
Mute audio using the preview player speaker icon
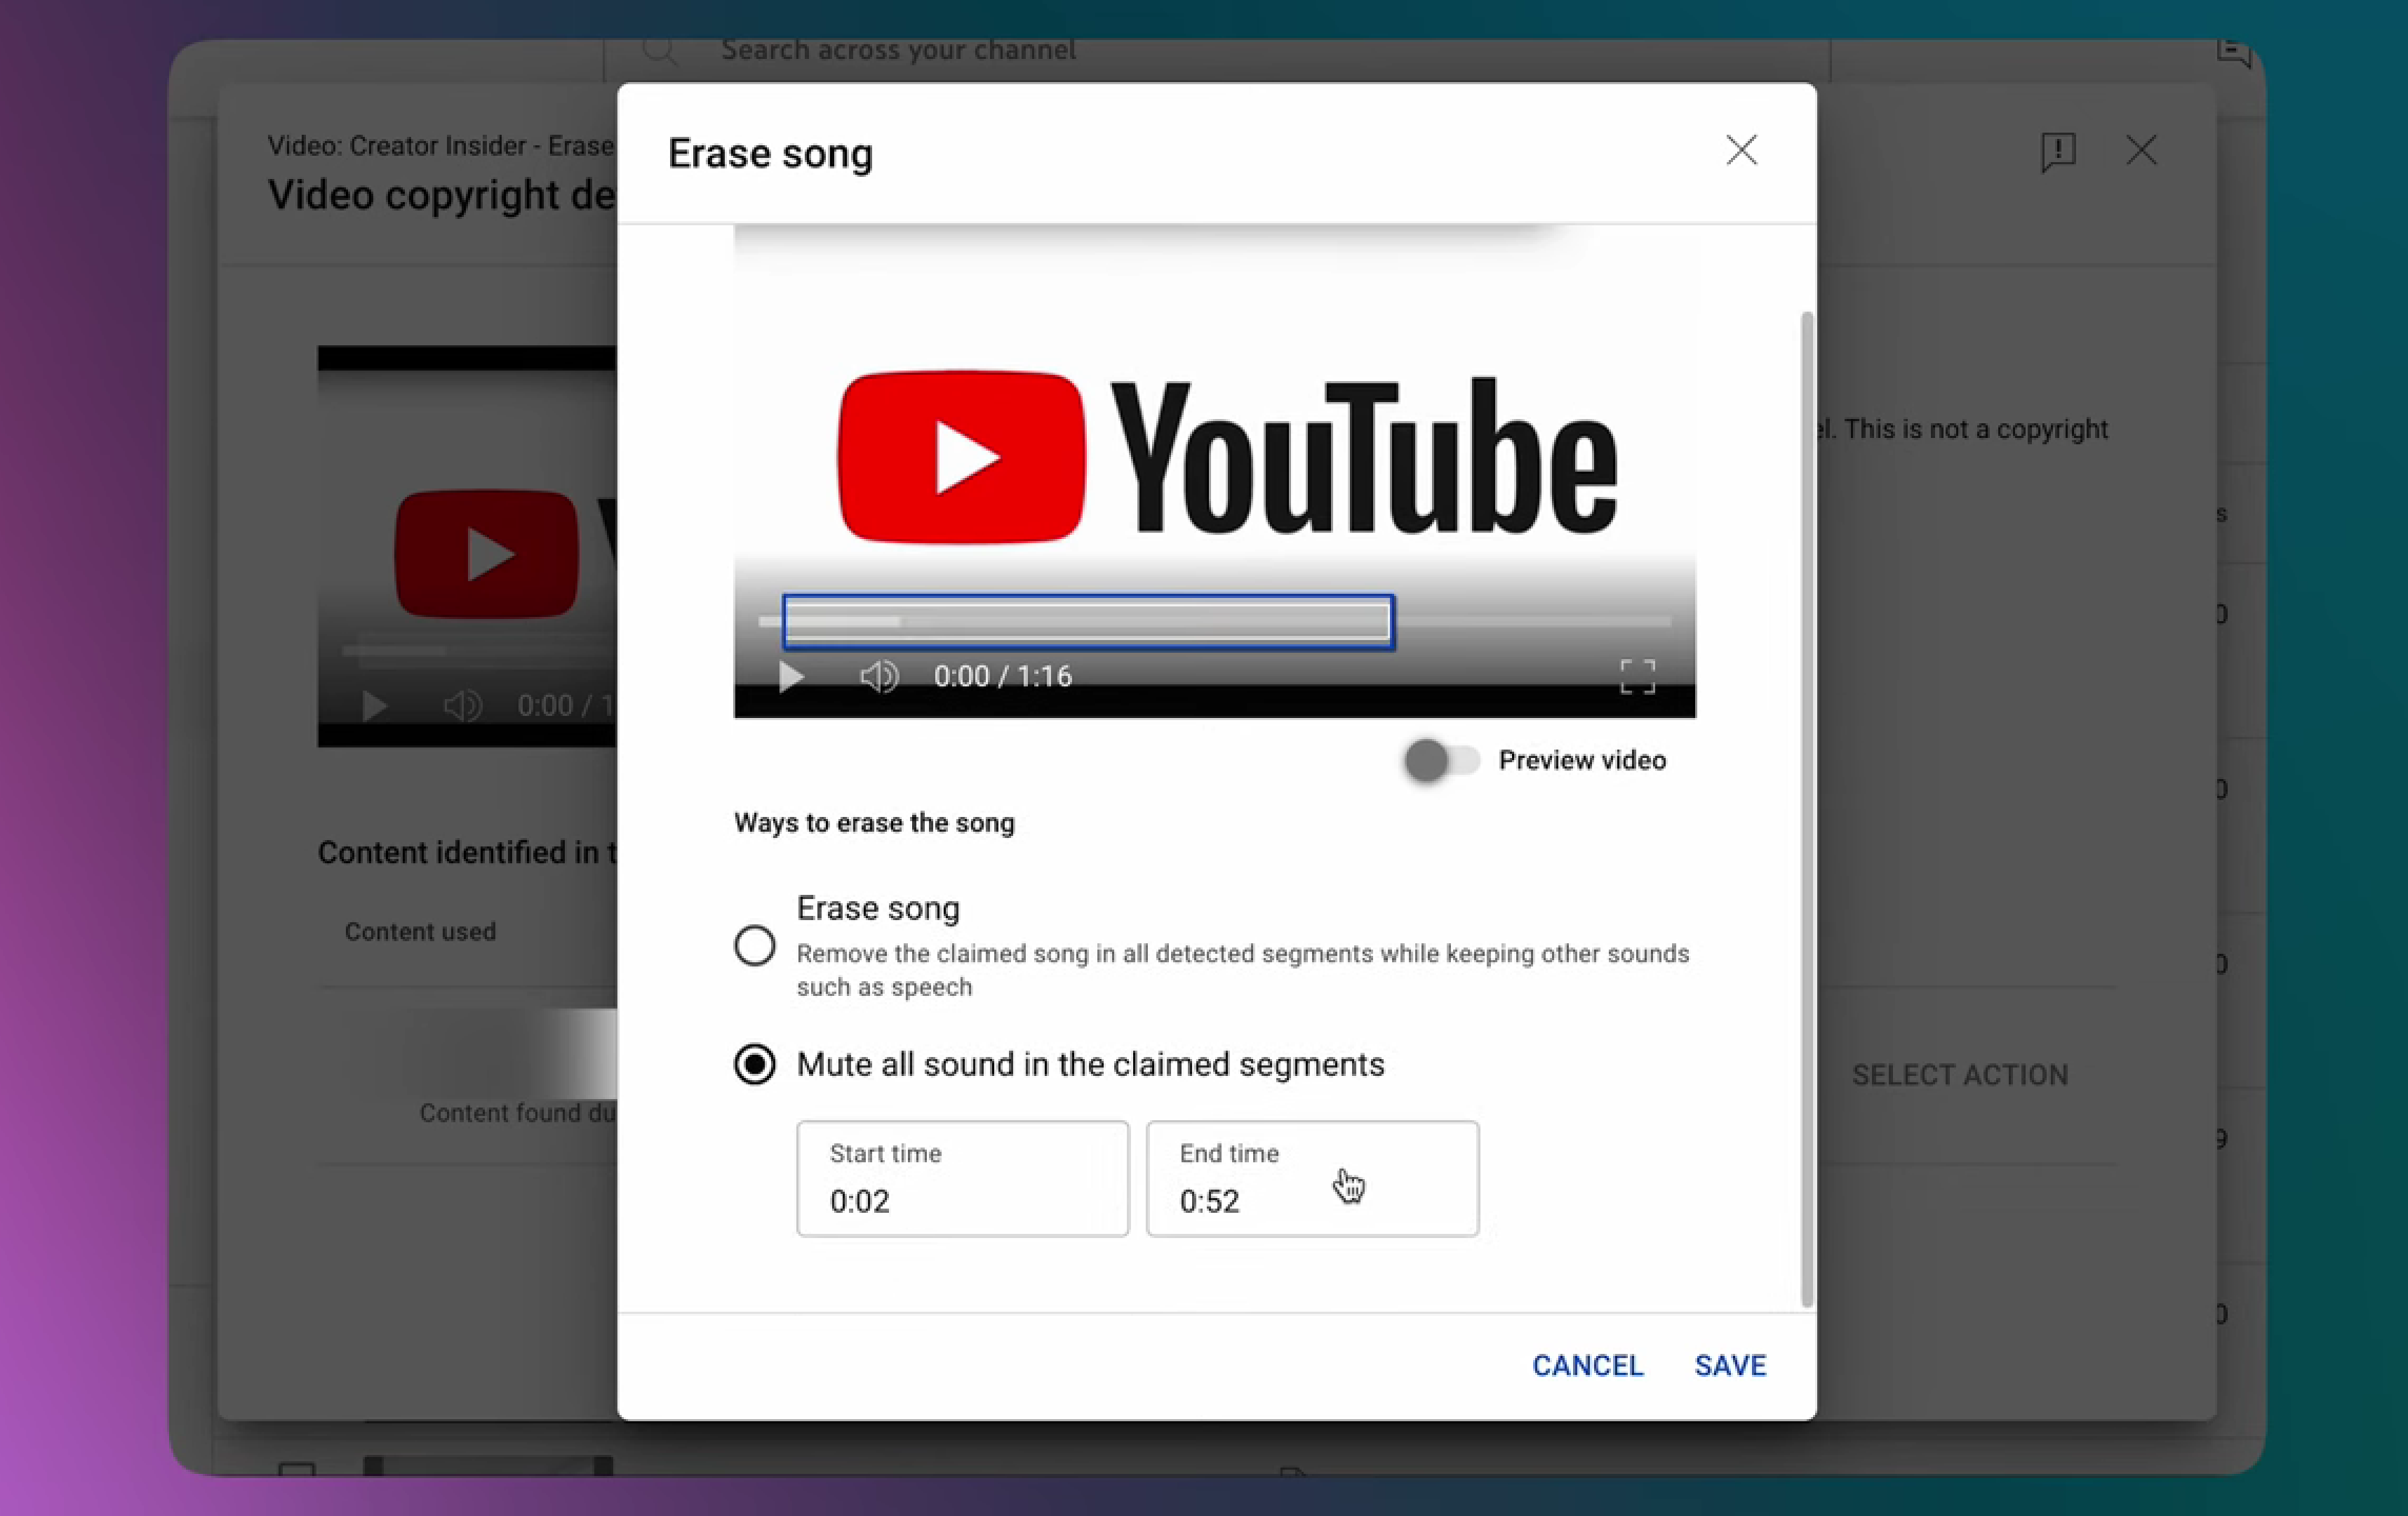(x=878, y=676)
